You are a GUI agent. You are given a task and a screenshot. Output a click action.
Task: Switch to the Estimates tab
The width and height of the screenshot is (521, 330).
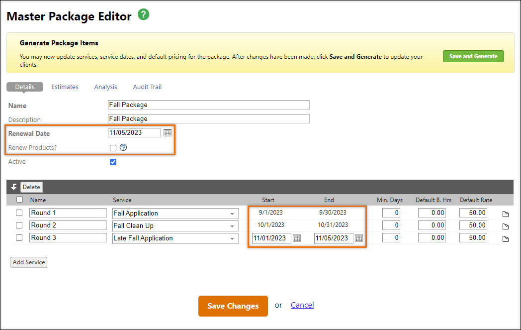tap(65, 87)
